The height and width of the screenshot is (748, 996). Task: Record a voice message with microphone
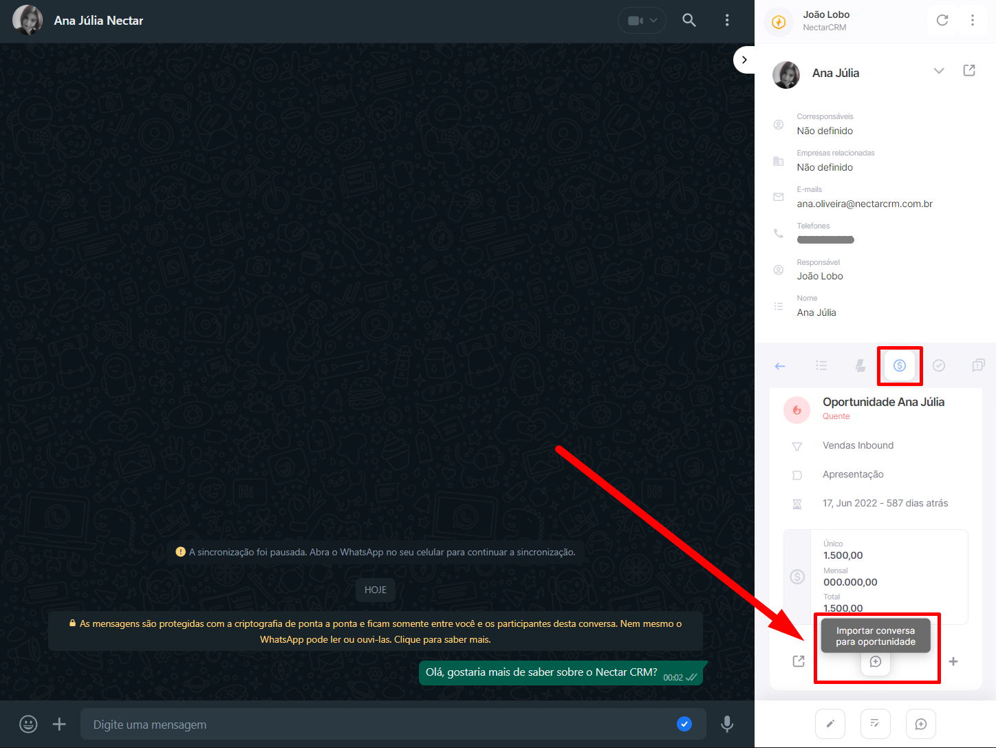(727, 724)
